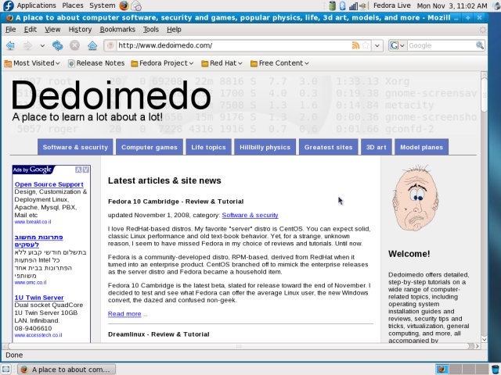Click the site identity icon in address bar
This screenshot has width=501, height=375.
pos(110,45)
